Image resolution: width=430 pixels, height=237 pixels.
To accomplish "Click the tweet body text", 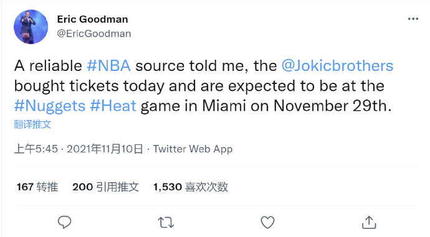I will pyautogui.click(x=204, y=86).
